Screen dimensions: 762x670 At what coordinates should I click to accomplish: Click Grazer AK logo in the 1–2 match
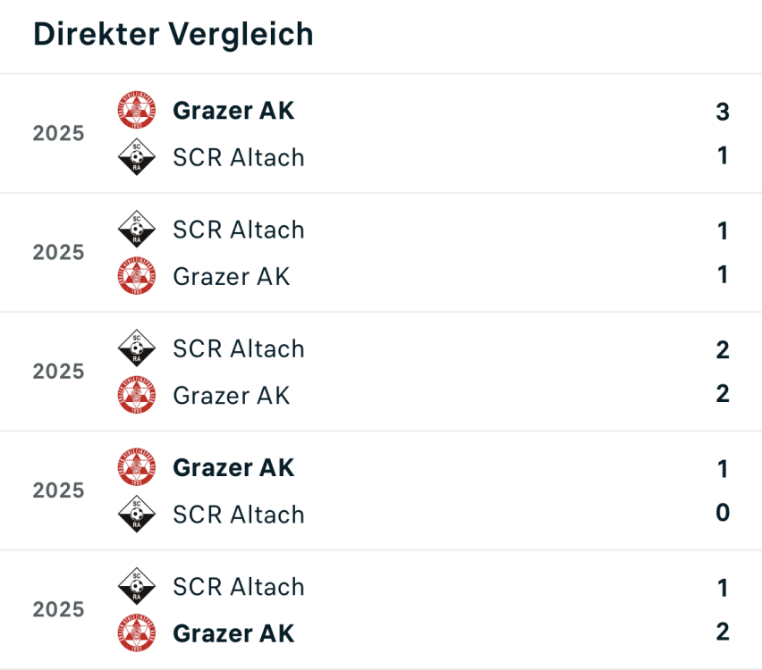coord(137,633)
